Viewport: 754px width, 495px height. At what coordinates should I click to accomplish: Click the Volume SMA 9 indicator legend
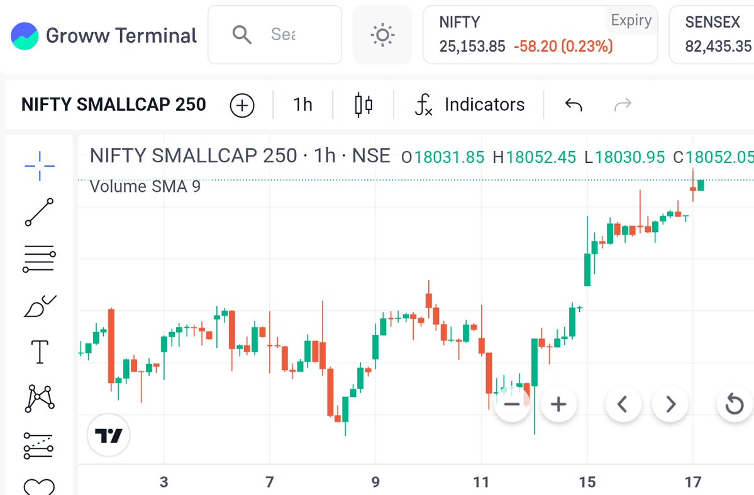pyautogui.click(x=145, y=187)
